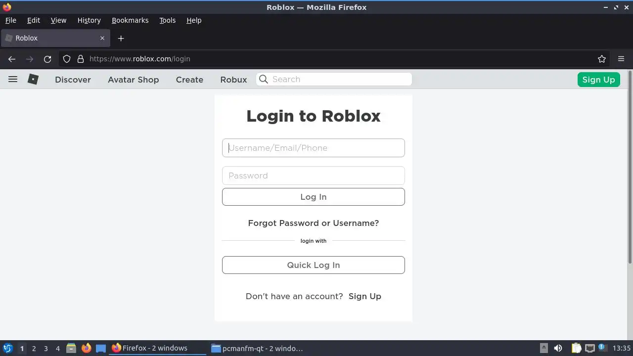Click the removable media tray icon
This screenshot has width=633, height=356.
click(543, 348)
